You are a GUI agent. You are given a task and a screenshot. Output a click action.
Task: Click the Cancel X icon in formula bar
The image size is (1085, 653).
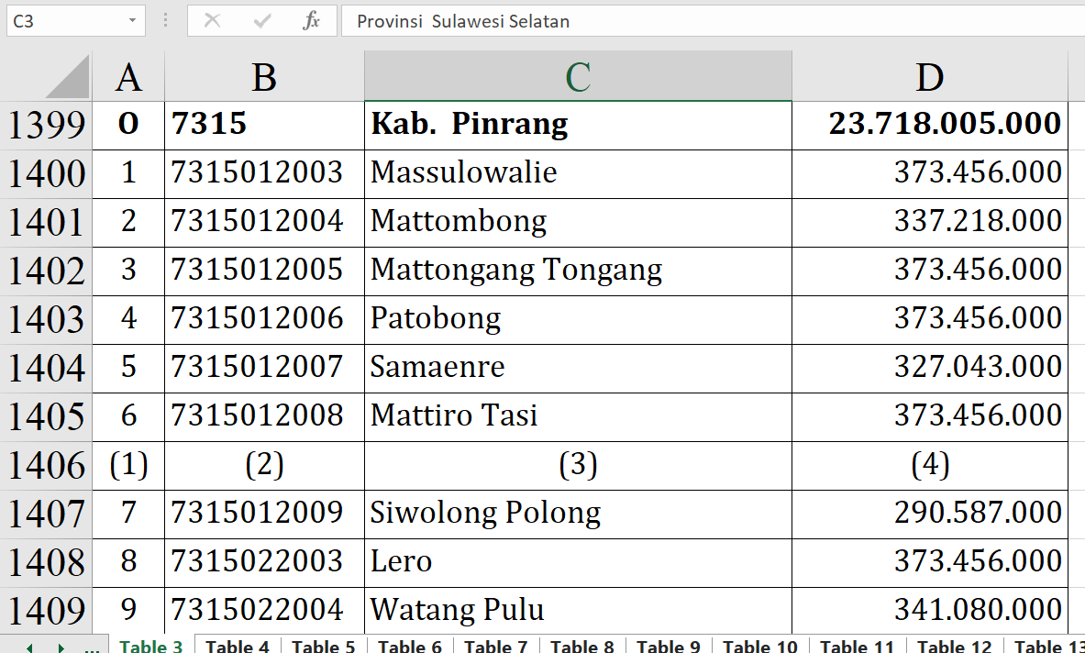212,21
